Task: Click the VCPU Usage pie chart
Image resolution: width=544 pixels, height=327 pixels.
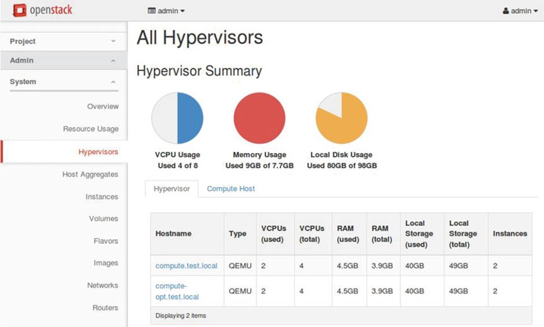Action: (177, 118)
